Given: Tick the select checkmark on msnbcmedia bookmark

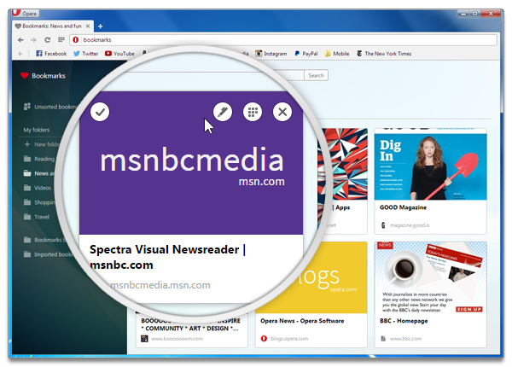Looking at the screenshot, I should (x=100, y=111).
